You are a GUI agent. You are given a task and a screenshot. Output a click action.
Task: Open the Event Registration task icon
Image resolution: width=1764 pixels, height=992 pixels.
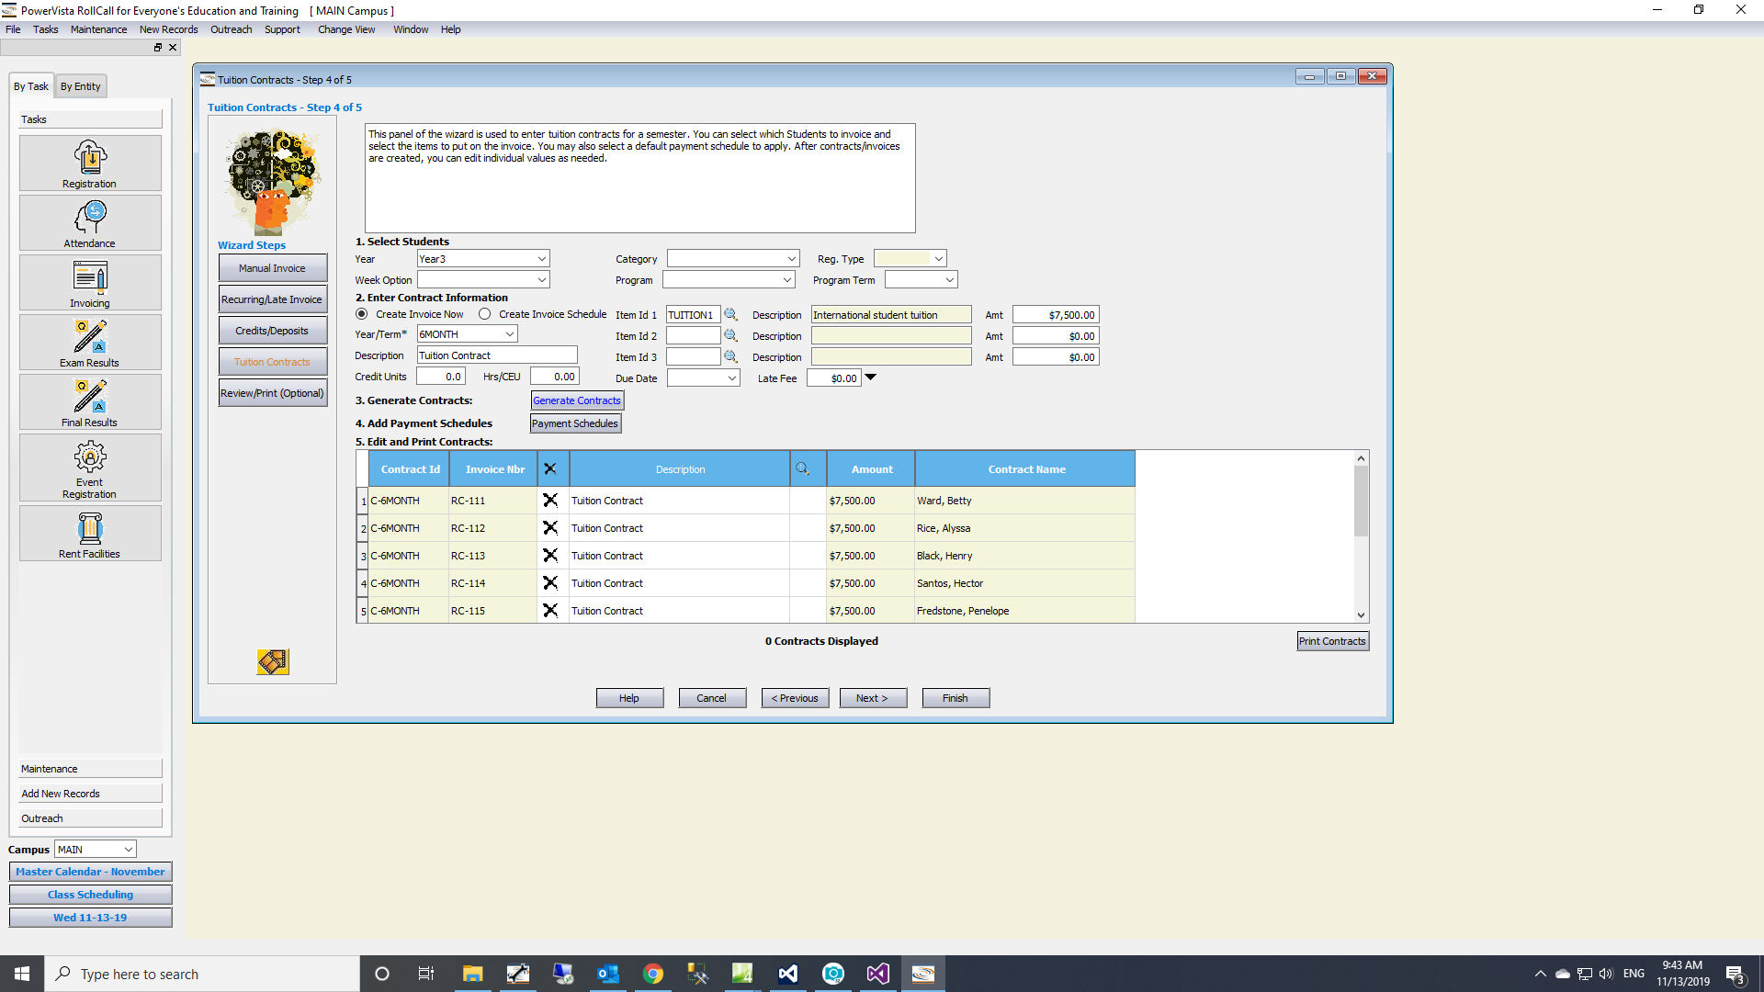coord(90,468)
